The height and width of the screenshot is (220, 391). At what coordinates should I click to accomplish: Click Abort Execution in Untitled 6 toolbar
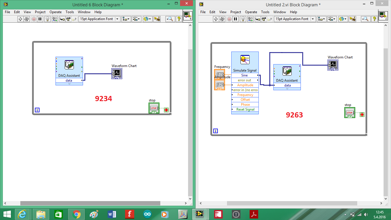[34, 19]
